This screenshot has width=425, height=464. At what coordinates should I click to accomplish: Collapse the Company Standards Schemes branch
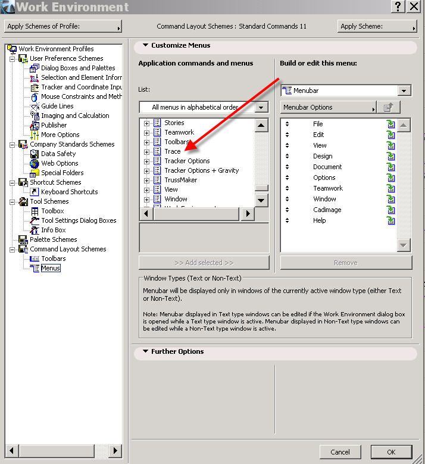tap(12, 144)
